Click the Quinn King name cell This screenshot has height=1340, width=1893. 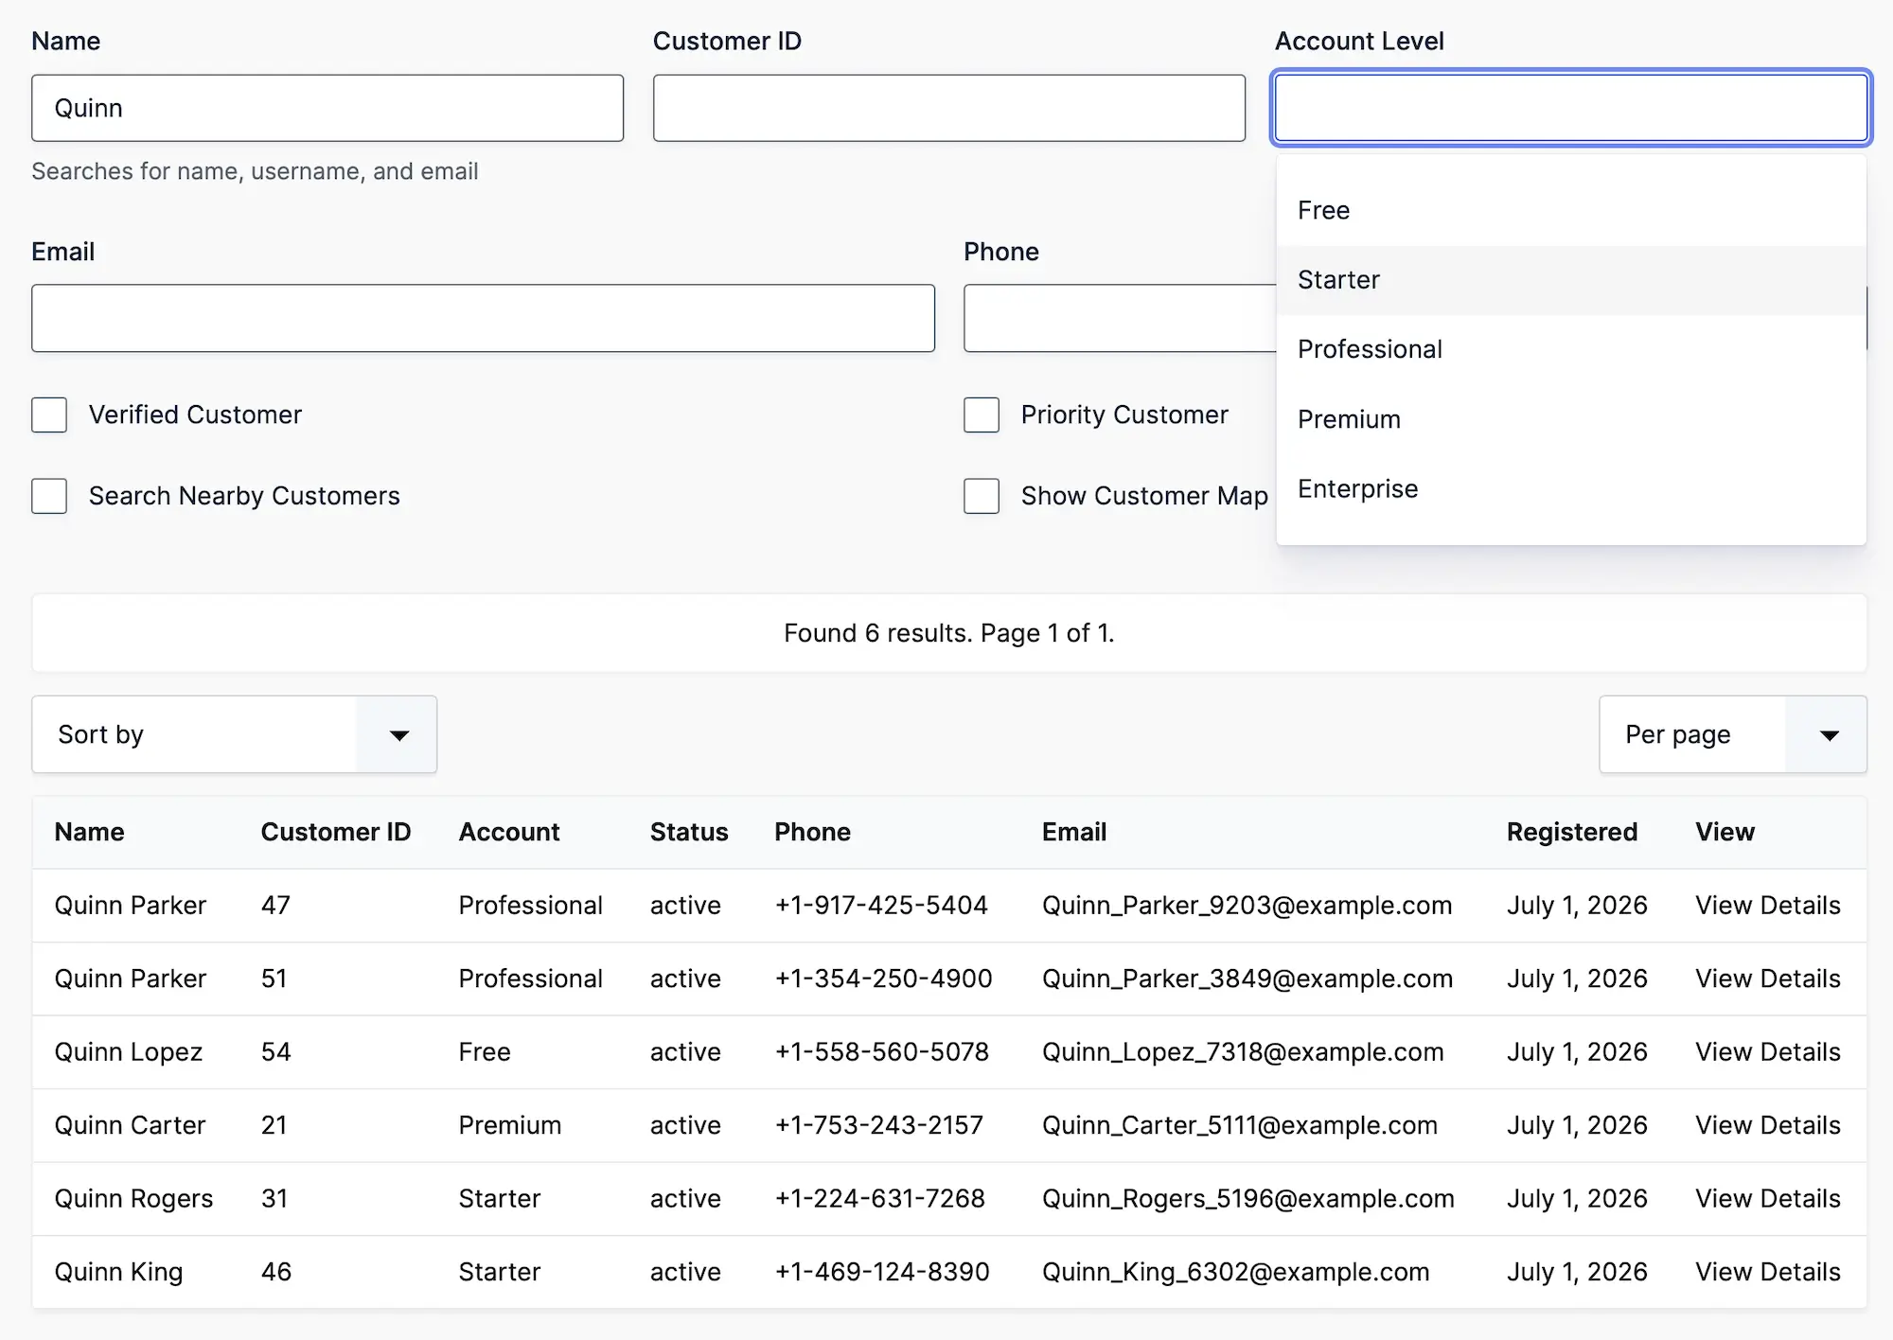click(x=118, y=1272)
